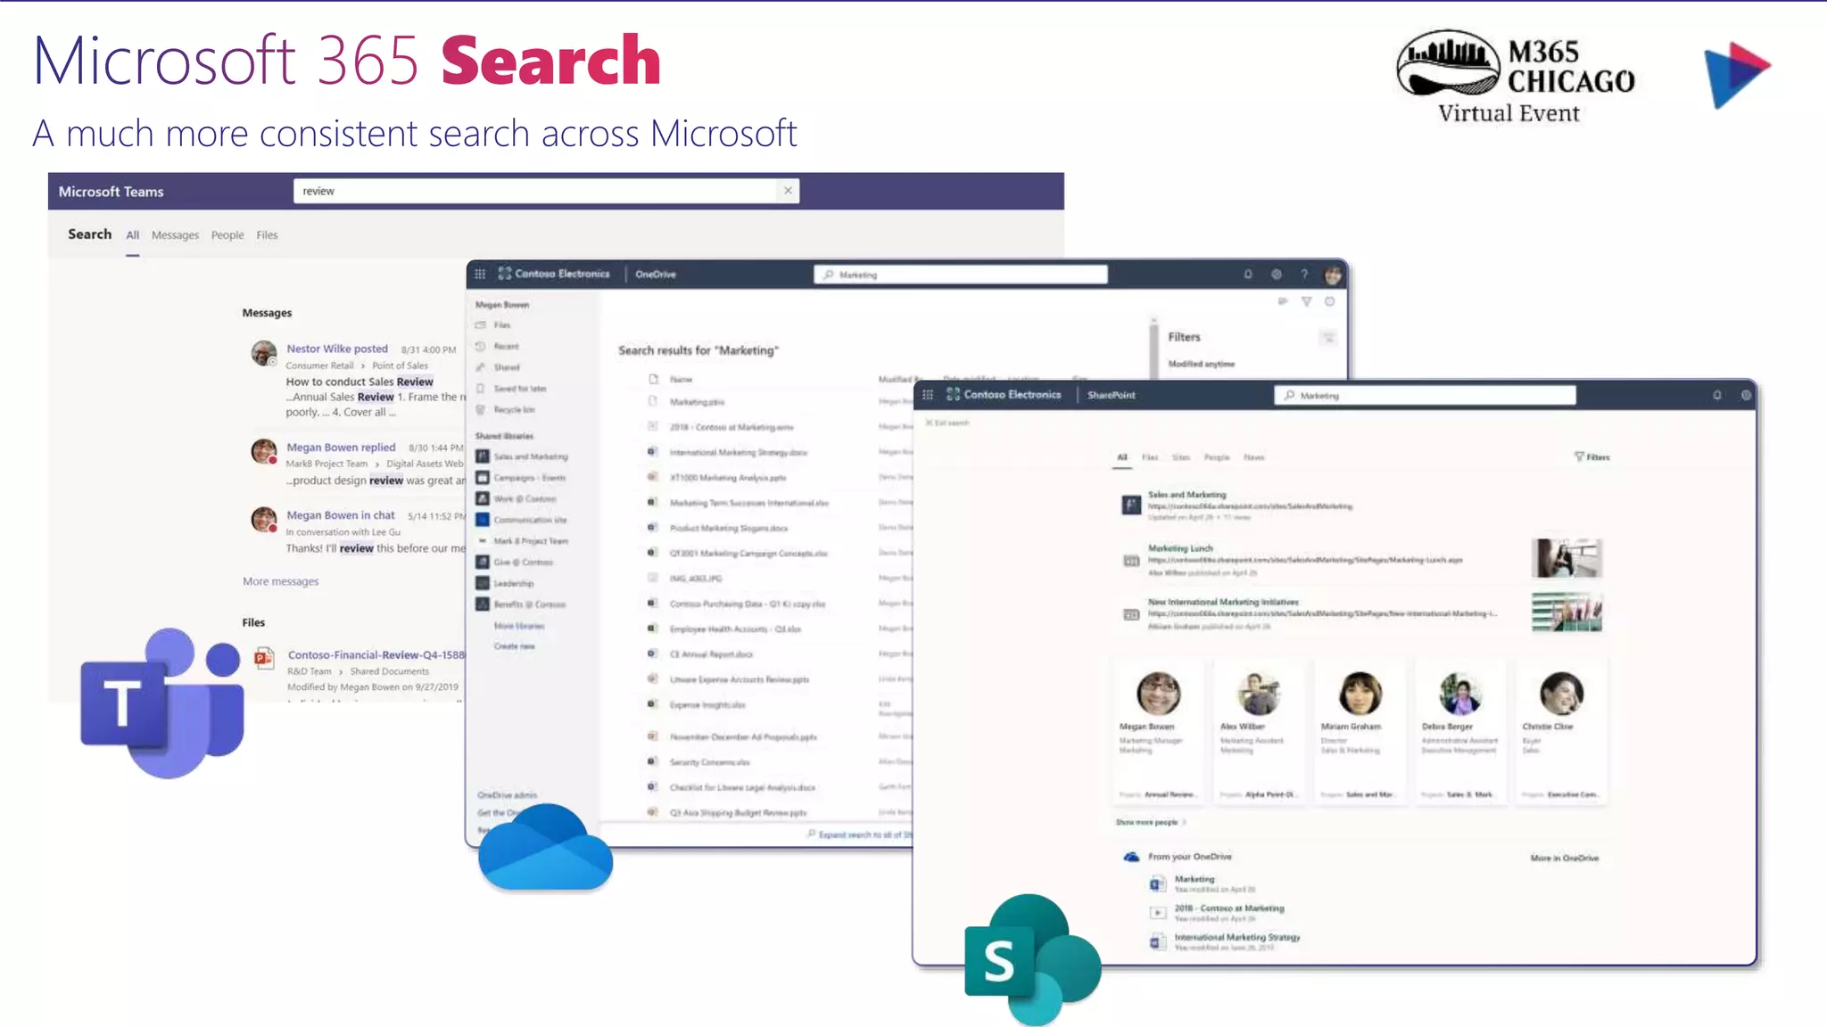Open Communication site shared library
The image size is (1827, 1027).
530,520
